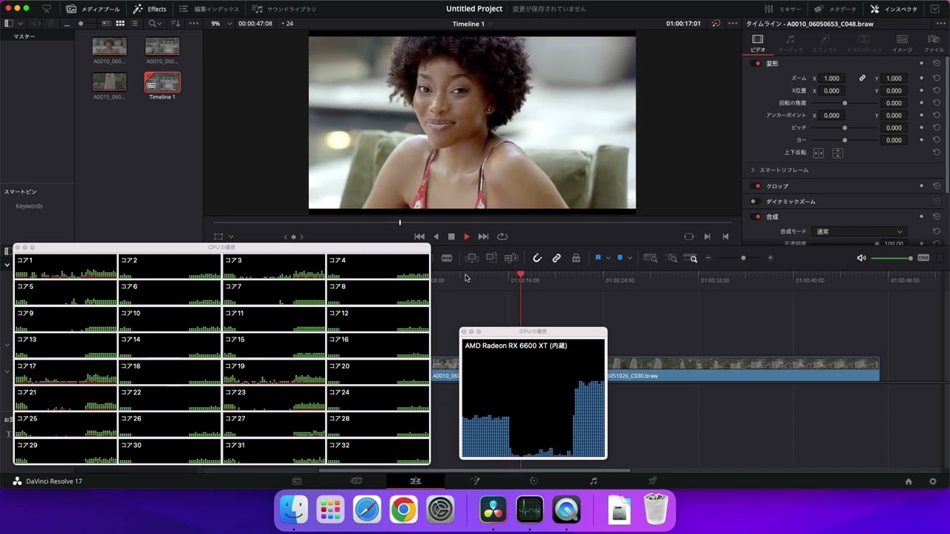This screenshot has width=950, height=534.
Task: Select the A0015_060 clip thumbnail
Action: click(109, 82)
